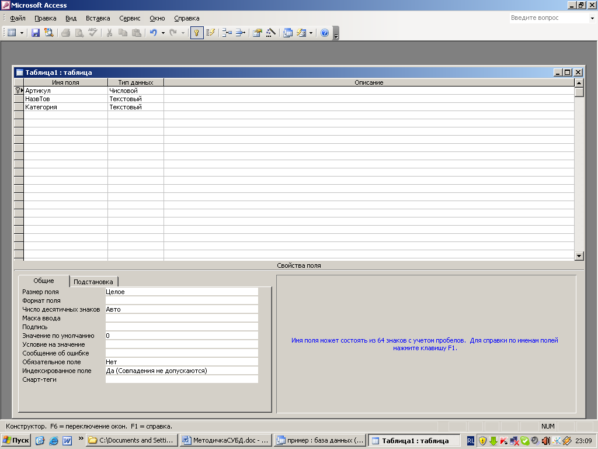Click the Индексированное поле value

pyautogui.click(x=182, y=371)
